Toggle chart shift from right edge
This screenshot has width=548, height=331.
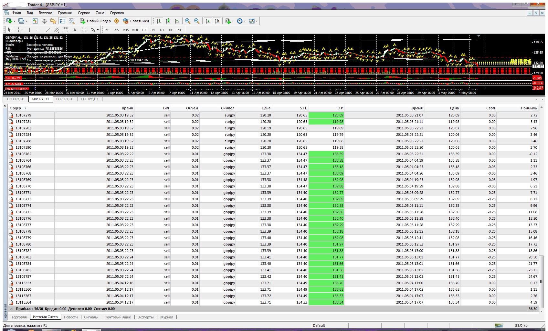coord(217,21)
